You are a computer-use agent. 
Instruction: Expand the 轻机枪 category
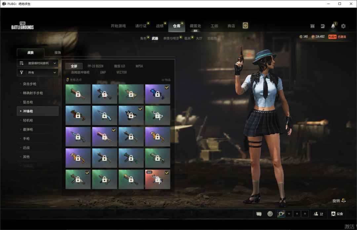click(38, 120)
